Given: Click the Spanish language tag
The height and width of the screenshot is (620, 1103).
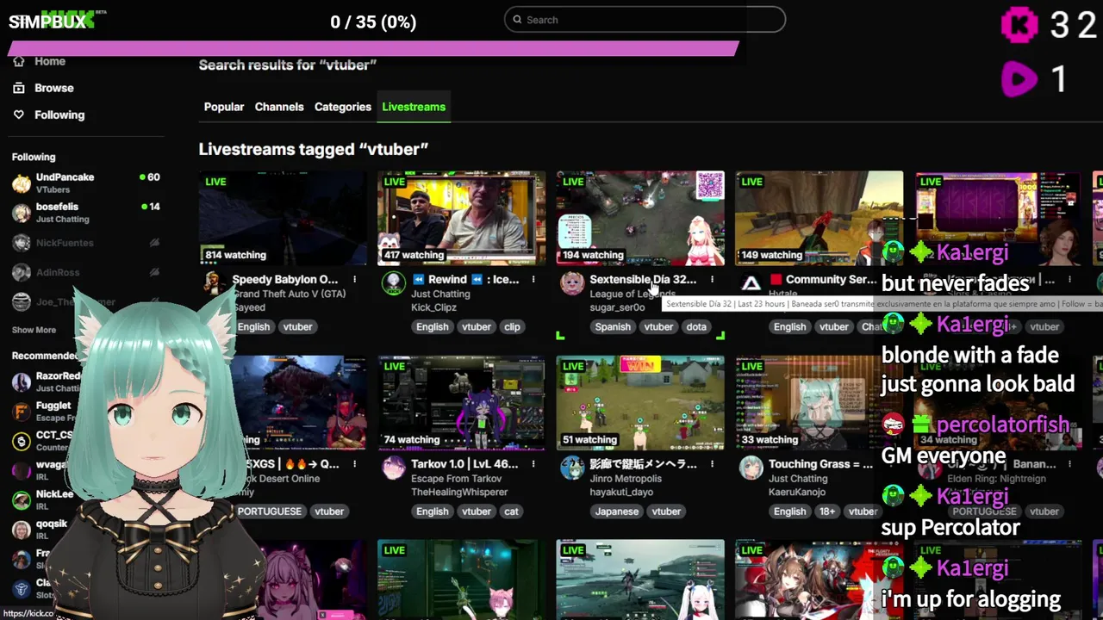Looking at the screenshot, I should [613, 326].
